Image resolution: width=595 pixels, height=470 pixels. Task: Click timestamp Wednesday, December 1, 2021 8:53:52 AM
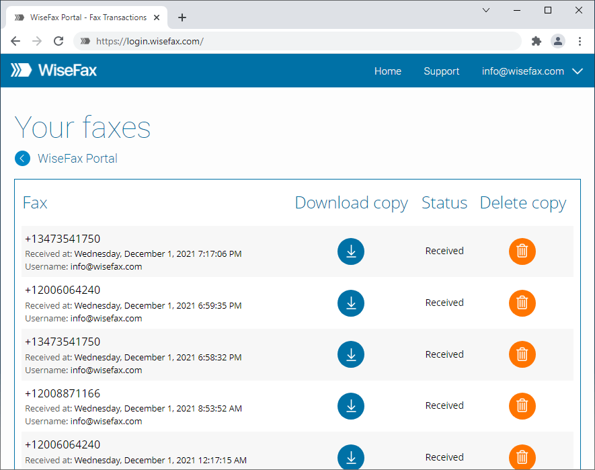pyautogui.click(x=158, y=409)
